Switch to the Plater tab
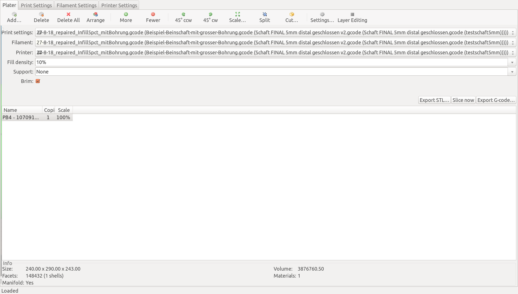Screen dimensions: 518x294 click(x=9, y=5)
